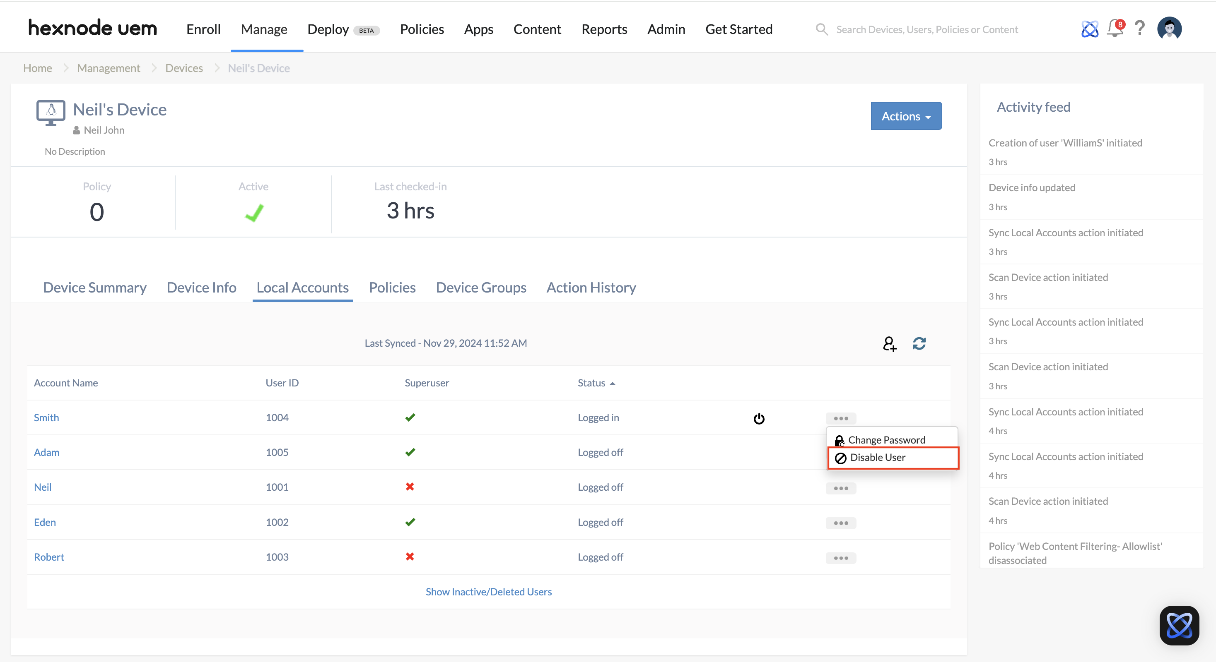Open the floating chat assistant icon

(x=1179, y=625)
